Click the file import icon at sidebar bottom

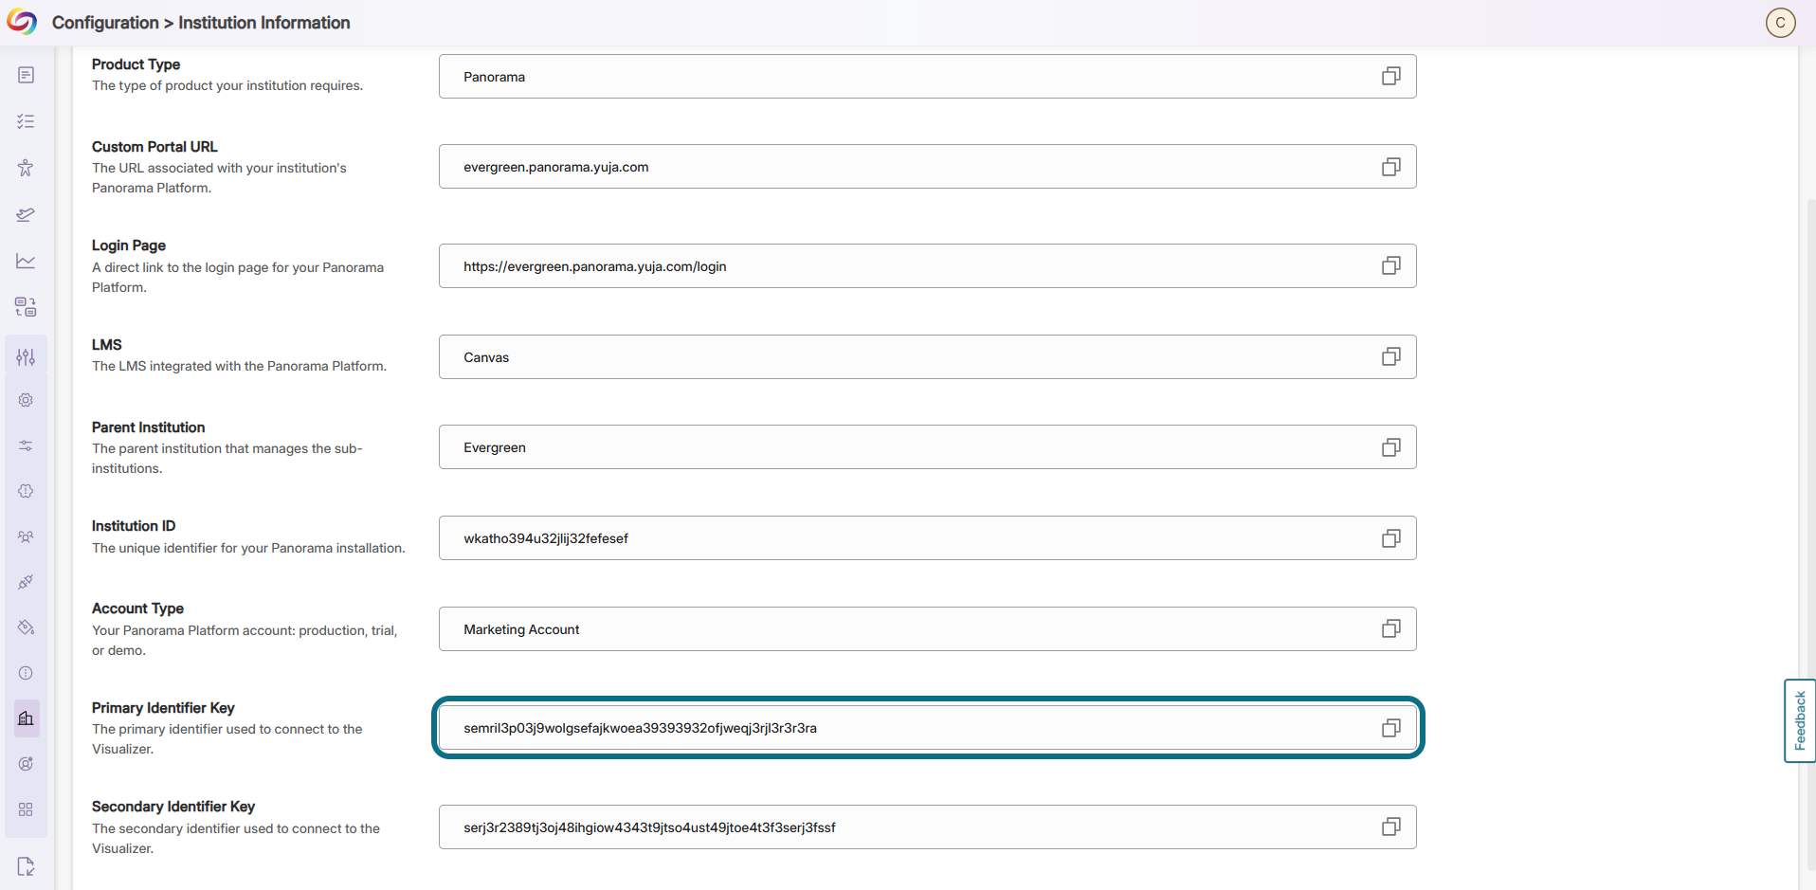tap(26, 866)
